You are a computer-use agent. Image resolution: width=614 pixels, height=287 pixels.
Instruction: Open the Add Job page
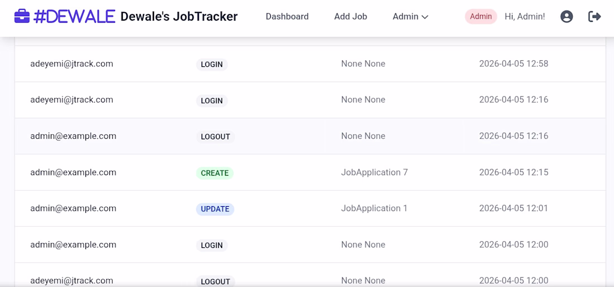[x=351, y=17]
